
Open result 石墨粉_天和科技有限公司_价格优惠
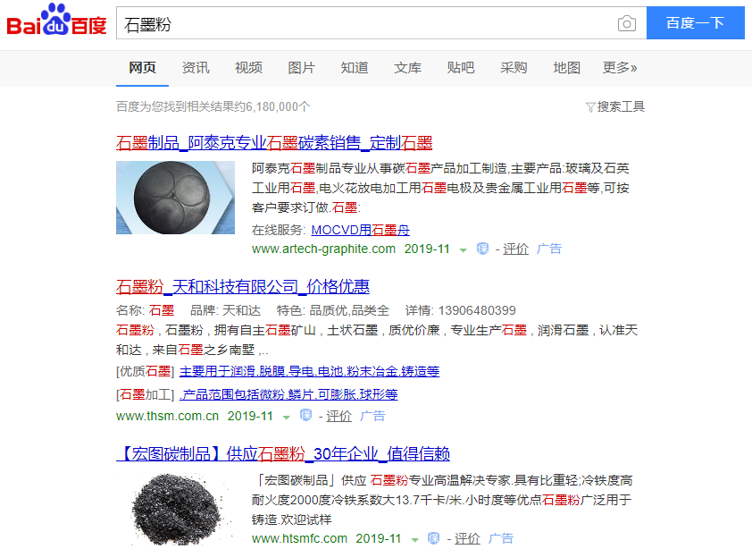(243, 287)
